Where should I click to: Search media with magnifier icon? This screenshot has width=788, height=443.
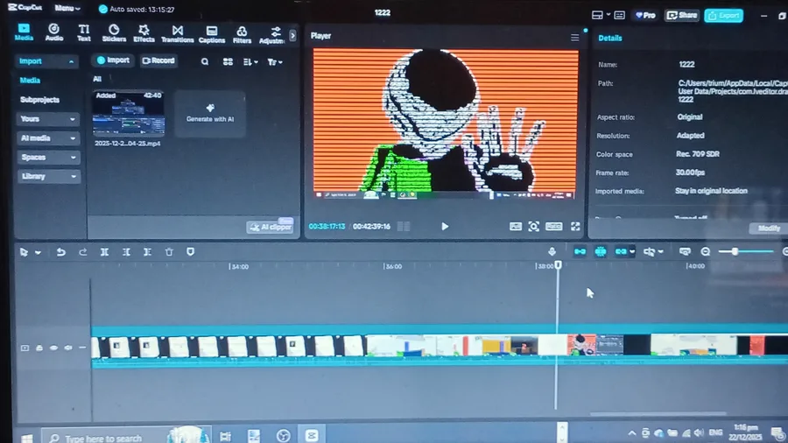coord(205,62)
